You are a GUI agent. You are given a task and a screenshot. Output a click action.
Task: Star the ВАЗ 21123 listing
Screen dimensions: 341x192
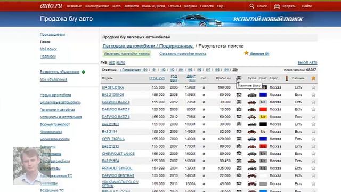click(x=313, y=124)
